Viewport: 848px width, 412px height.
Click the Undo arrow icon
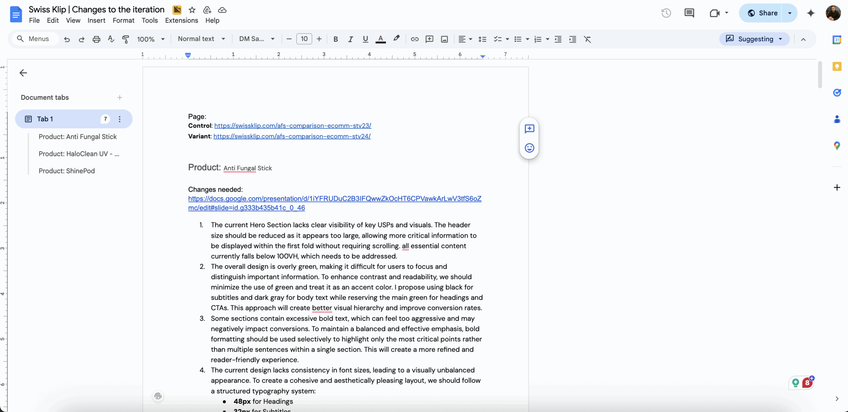[67, 39]
